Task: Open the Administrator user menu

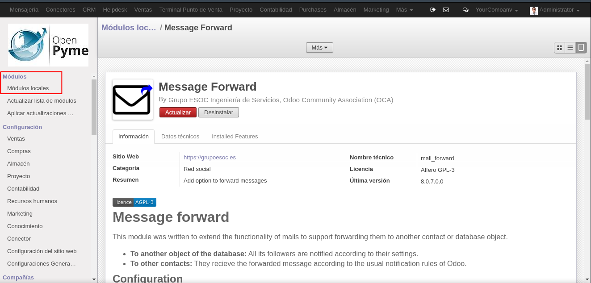Action: coord(559,10)
